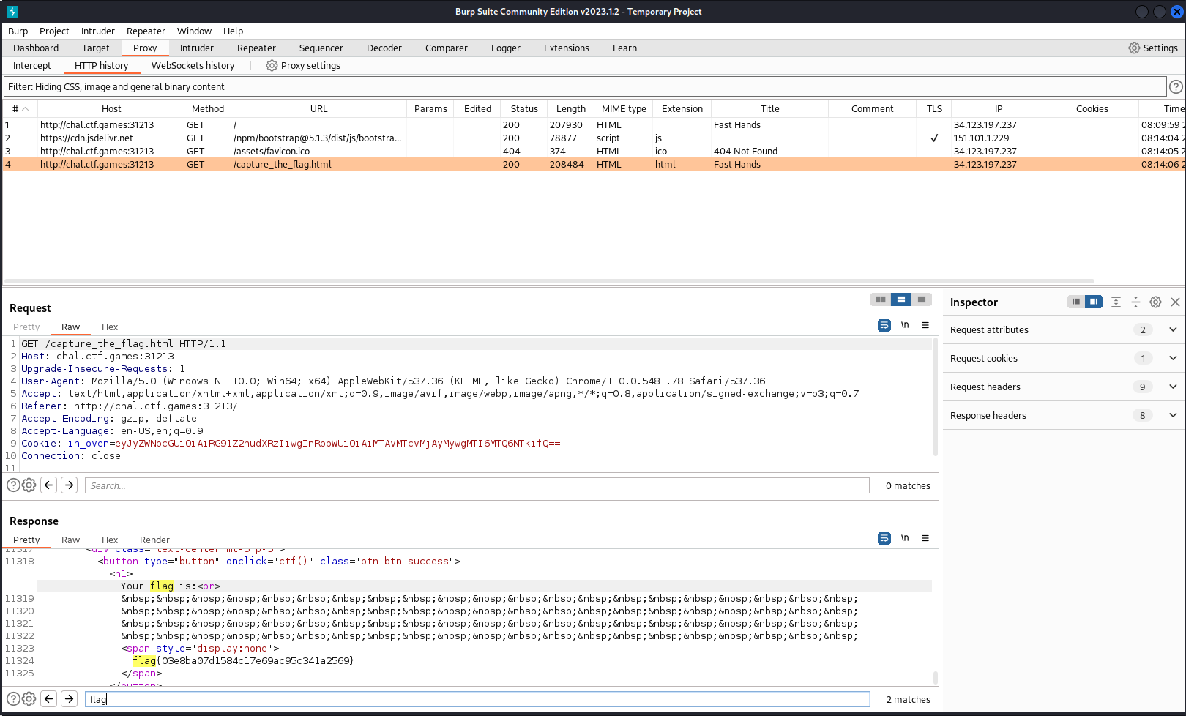Viewport: 1186px width, 716px height.
Task: Switch Inspector to compact view toggle
Action: point(1075,301)
